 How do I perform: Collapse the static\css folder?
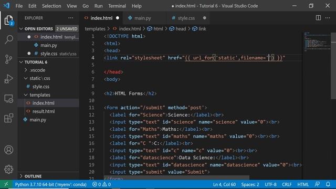click(40, 78)
